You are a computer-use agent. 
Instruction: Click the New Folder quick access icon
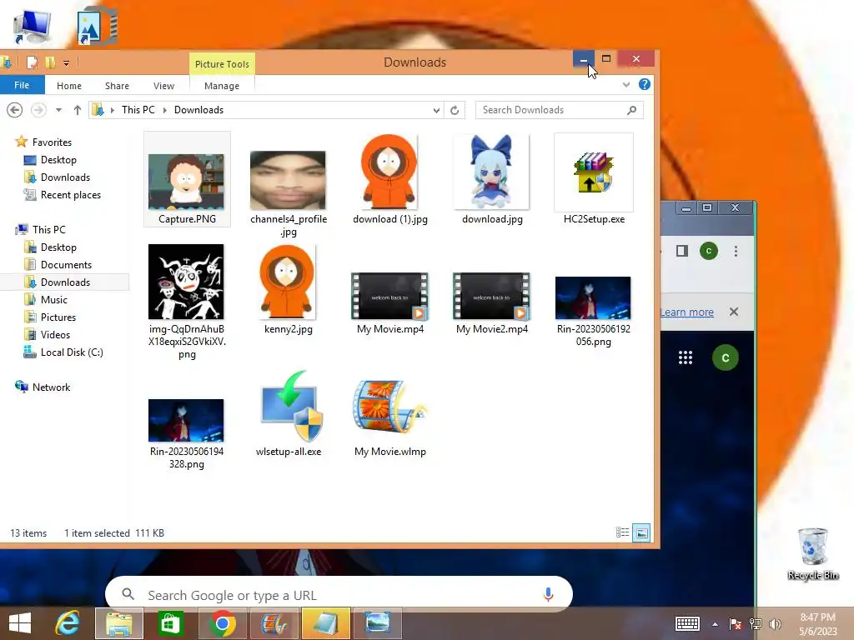[x=50, y=62]
